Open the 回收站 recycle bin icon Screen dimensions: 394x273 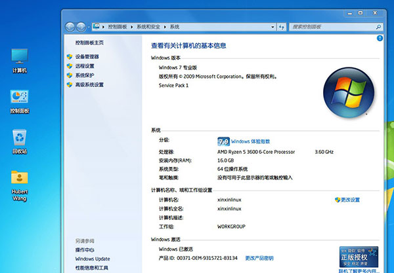click(19, 139)
